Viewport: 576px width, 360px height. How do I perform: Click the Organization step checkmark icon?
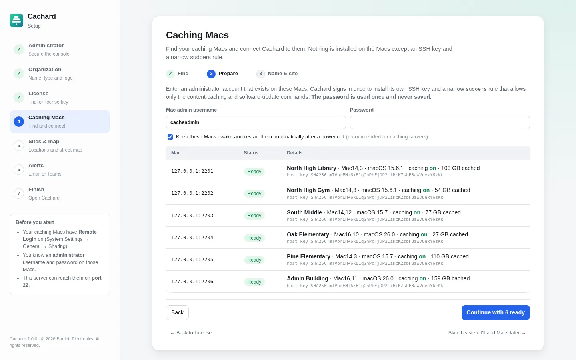coord(19,74)
